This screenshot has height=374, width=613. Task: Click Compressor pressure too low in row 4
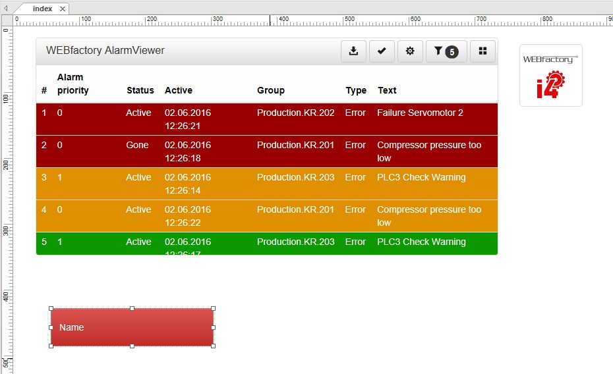coord(429,216)
